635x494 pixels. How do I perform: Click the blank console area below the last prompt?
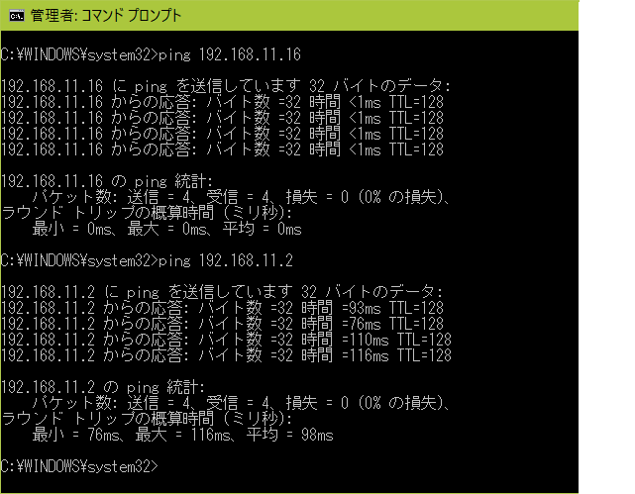(289, 484)
